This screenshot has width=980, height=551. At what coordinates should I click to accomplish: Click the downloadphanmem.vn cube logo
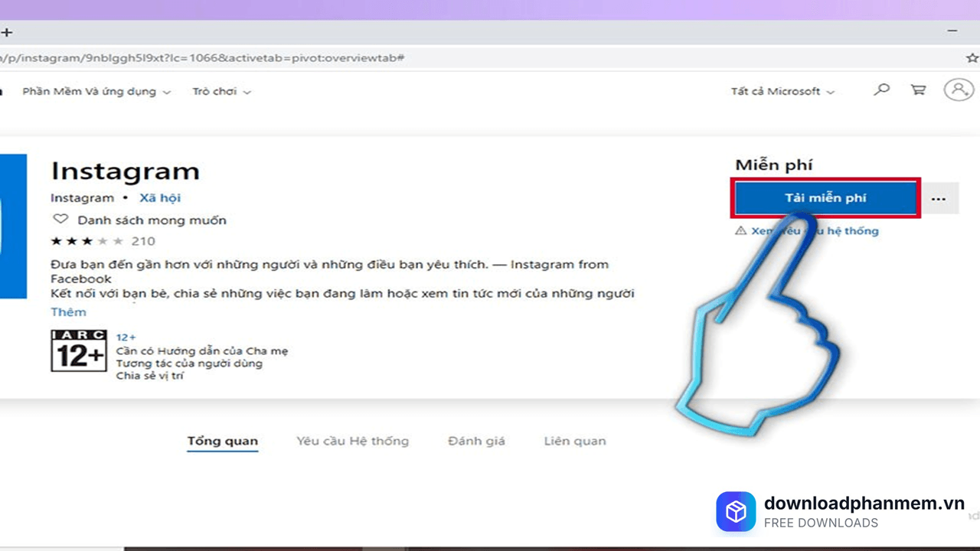[736, 511]
